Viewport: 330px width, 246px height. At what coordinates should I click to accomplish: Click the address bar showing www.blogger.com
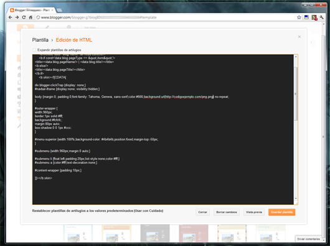pyautogui.click(x=164, y=17)
